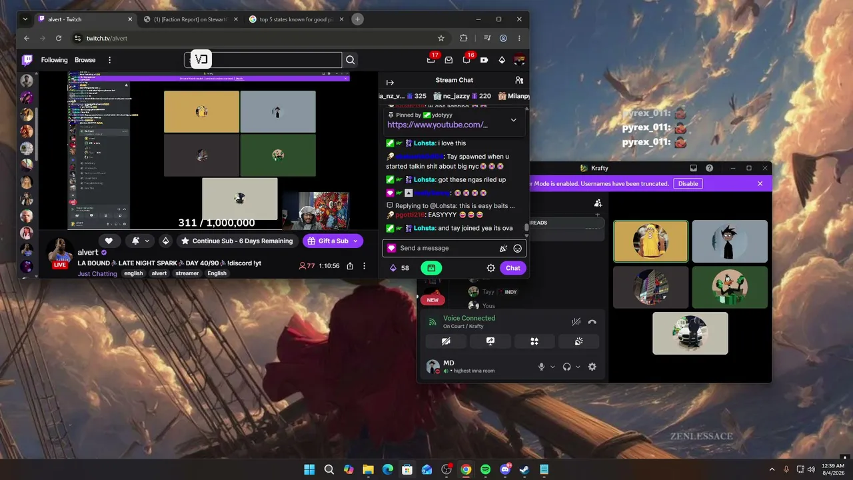Viewport: 853px width, 480px height.
Task: Click the Twitch search box
Action: coord(263,60)
